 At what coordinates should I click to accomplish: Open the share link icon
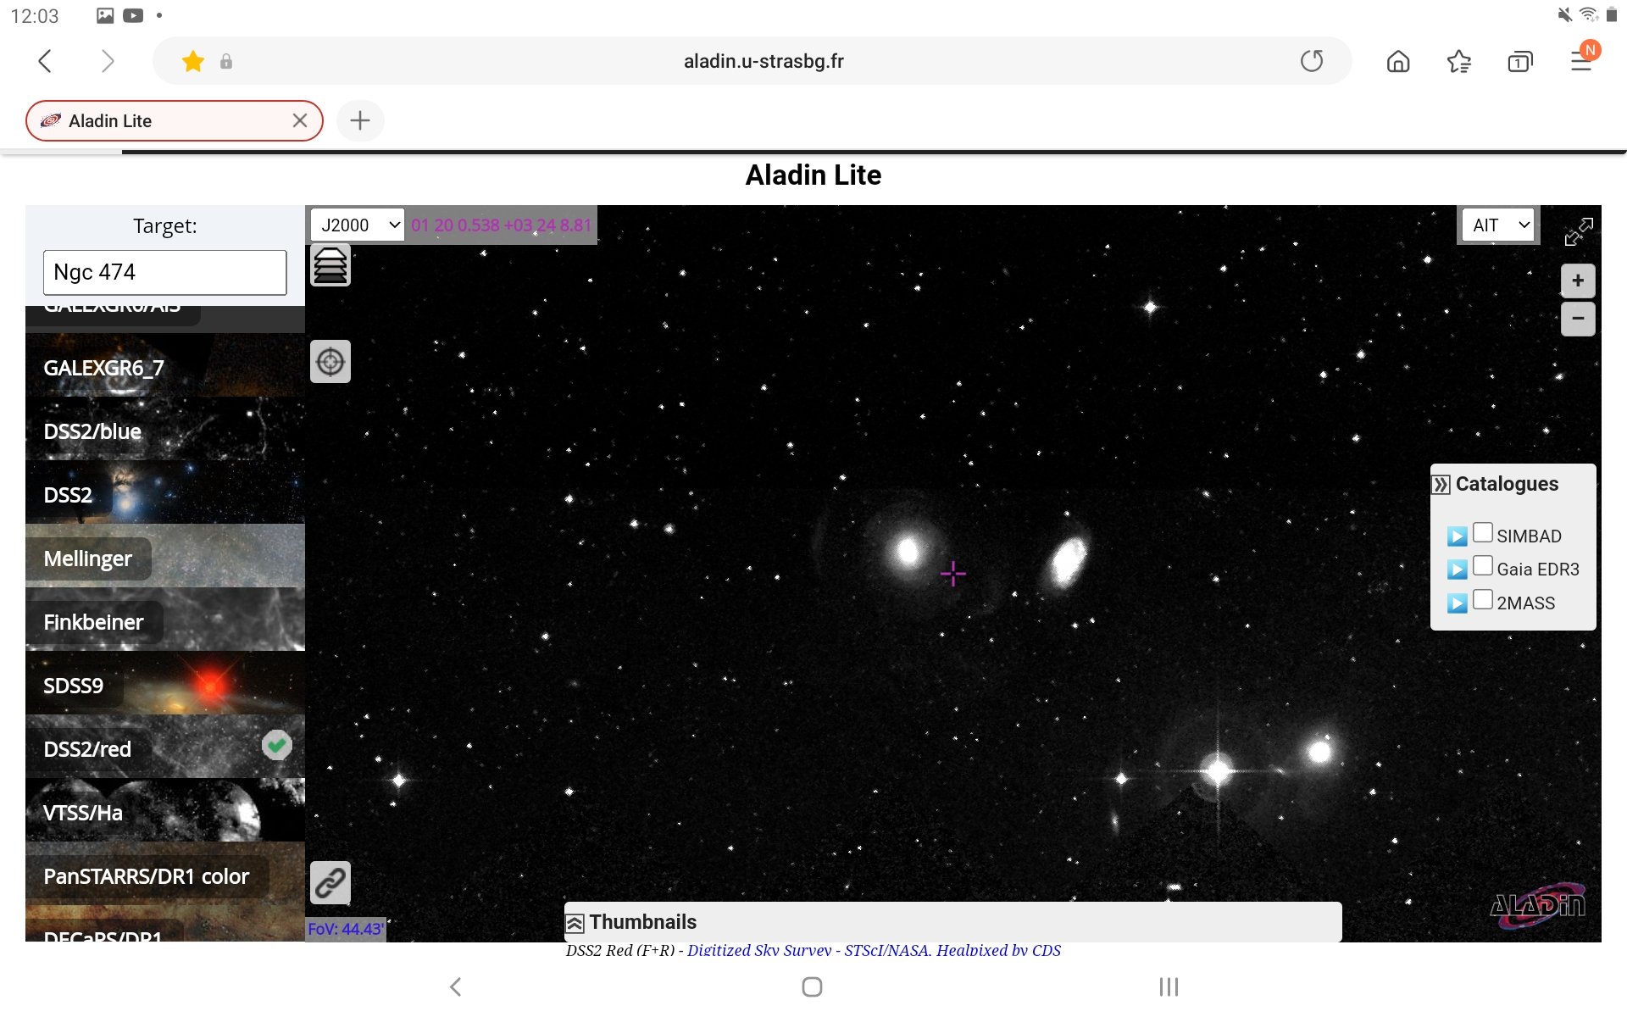330,883
